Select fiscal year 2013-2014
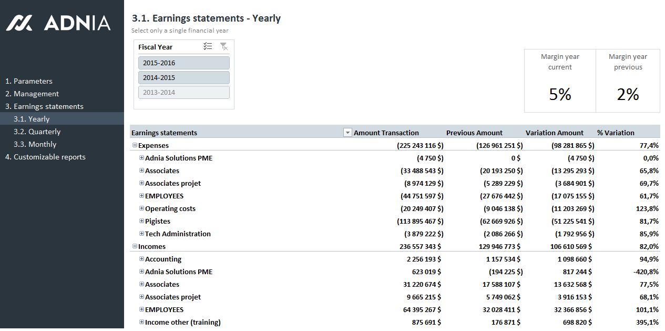This screenshot has width=665, height=331. [183, 93]
